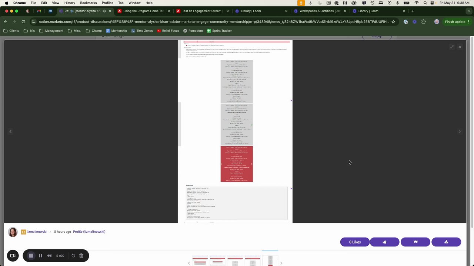Open a new Chrome tab
474x266 pixels.
point(413,11)
